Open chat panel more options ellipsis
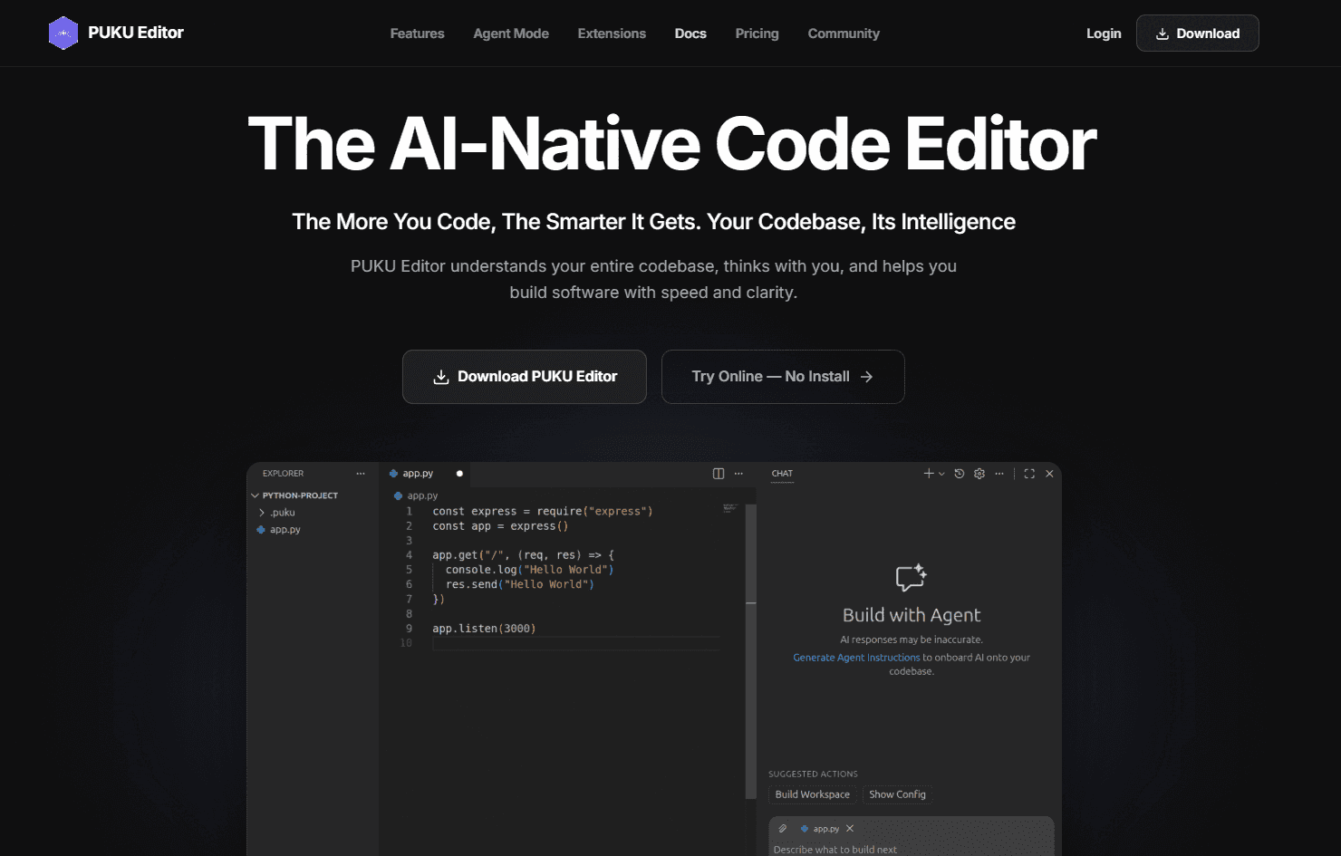1341x856 pixels. point(999,474)
